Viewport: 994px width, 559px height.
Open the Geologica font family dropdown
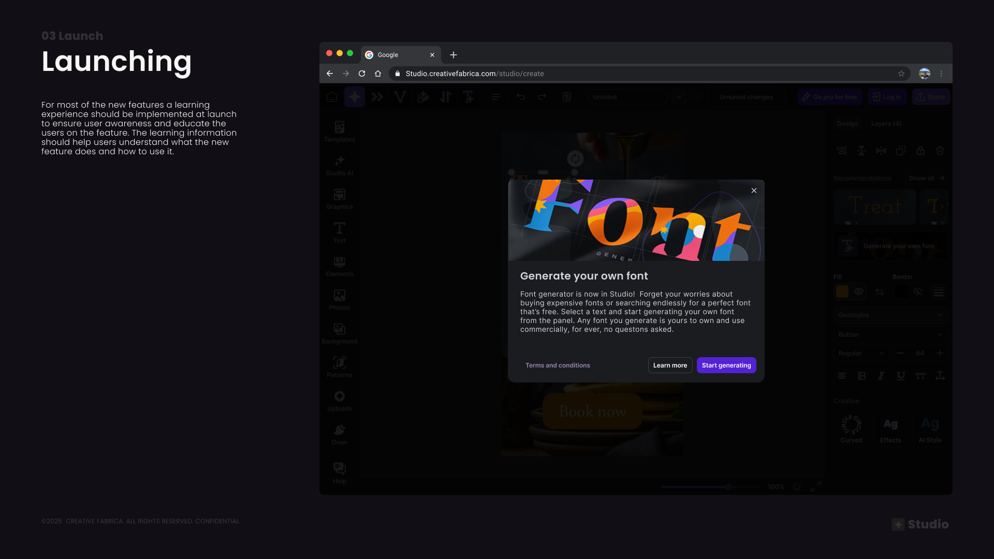pyautogui.click(x=890, y=315)
